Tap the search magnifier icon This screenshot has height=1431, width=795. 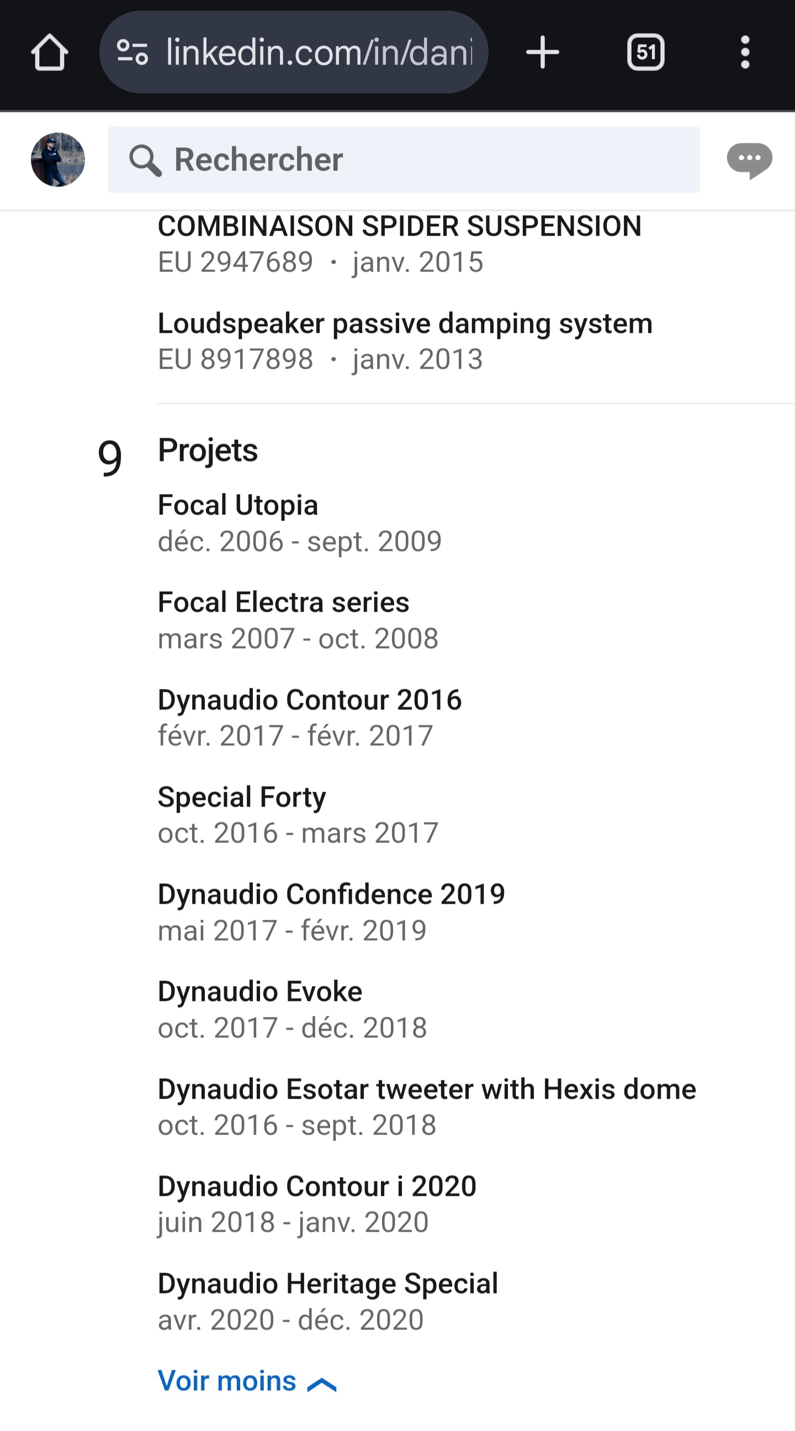coord(145,161)
